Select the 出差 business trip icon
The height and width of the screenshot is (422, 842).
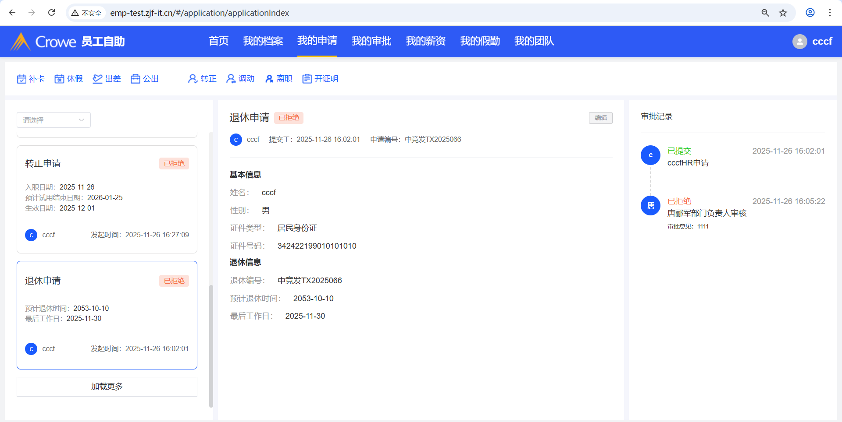[97, 79]
